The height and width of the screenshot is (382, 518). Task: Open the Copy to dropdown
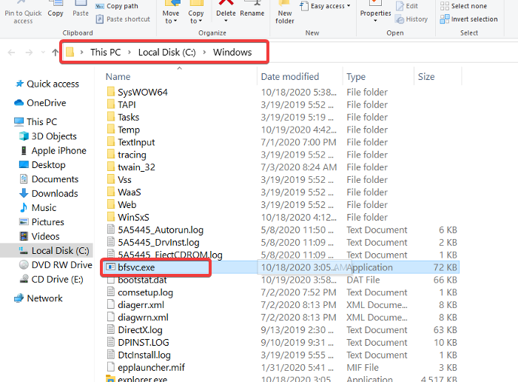click(196, 13)
